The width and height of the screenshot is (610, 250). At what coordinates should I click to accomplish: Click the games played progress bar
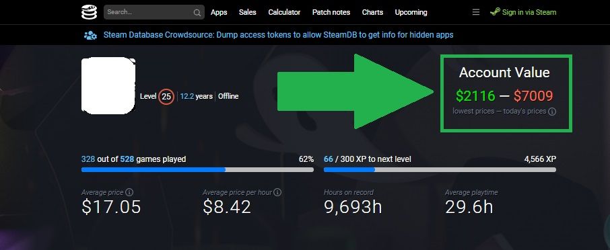click(198, 169)
